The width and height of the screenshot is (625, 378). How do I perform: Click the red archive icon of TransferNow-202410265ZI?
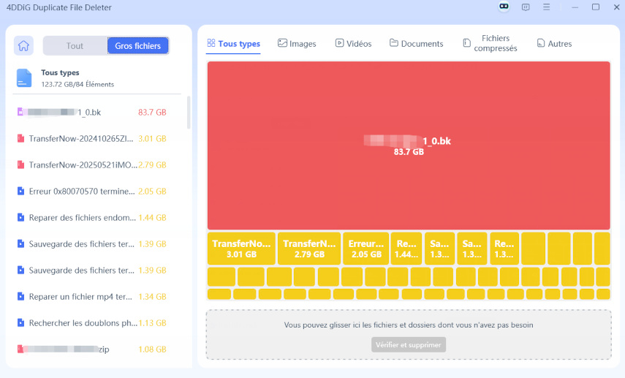(x=20, y=138)
